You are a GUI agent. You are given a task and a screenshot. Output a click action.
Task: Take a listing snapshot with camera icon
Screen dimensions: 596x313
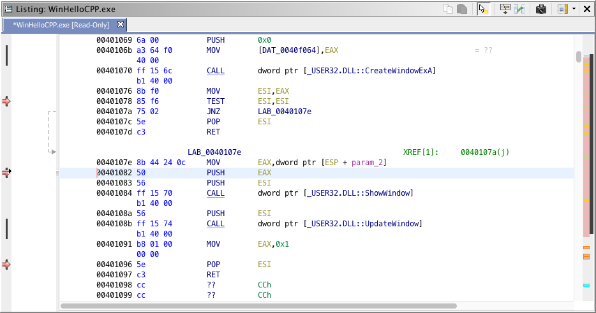[x=541, y=9]
